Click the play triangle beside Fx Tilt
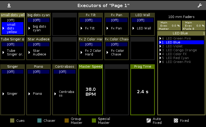 [81, 28]
